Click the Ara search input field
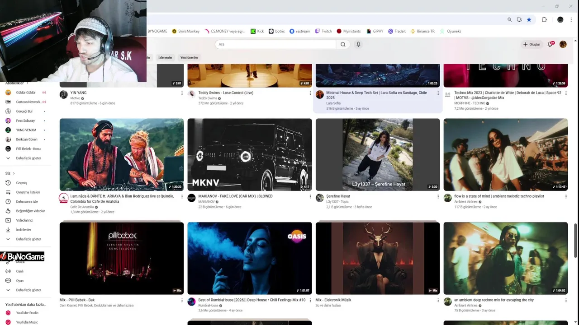Image resolution: width=579 pixels, height=325 pixels. (275, 44)
